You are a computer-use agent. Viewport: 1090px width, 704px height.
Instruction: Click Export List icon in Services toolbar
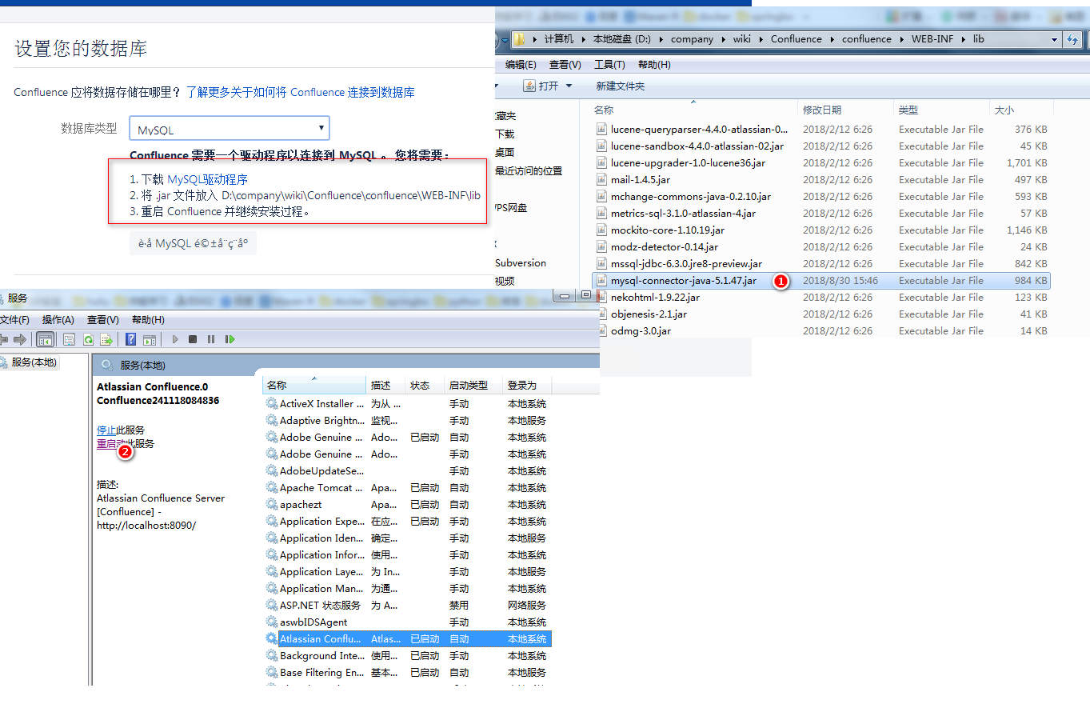[106, 339]
